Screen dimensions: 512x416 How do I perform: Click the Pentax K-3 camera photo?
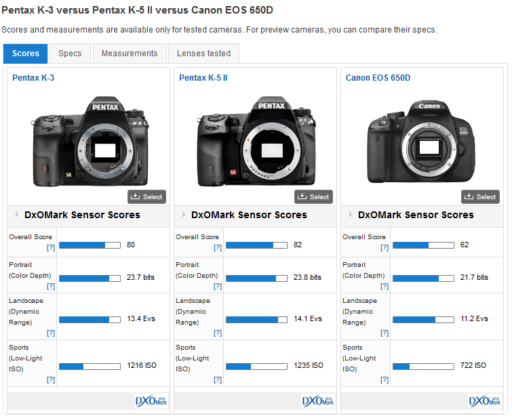click(x=90, y=142)
